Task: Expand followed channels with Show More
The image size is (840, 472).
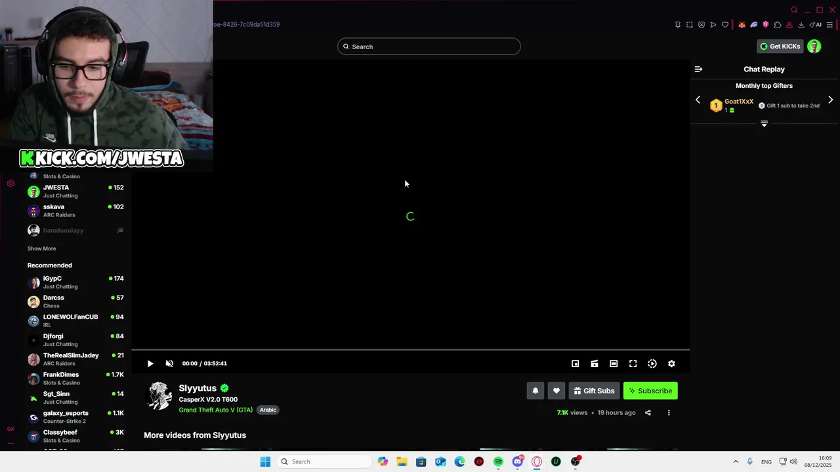Action: pyautogui.click(x=41, y=248)
